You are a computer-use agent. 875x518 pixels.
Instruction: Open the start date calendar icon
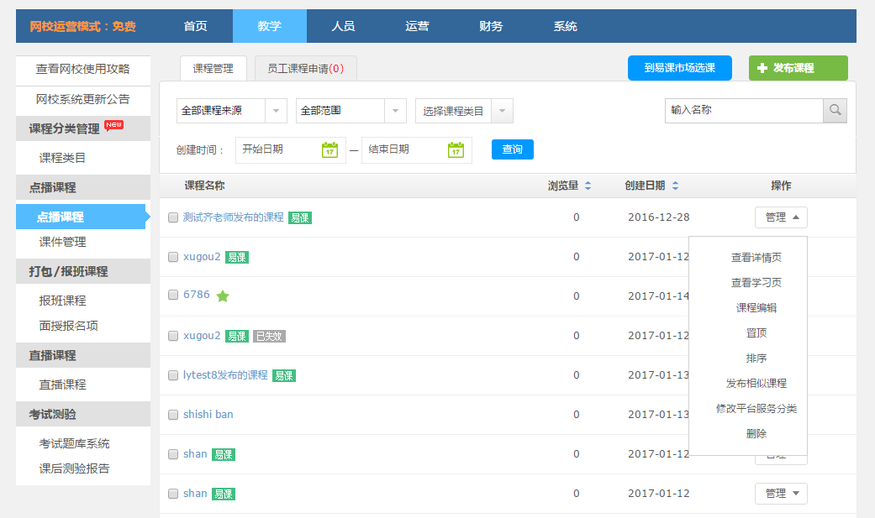(329, 149)
